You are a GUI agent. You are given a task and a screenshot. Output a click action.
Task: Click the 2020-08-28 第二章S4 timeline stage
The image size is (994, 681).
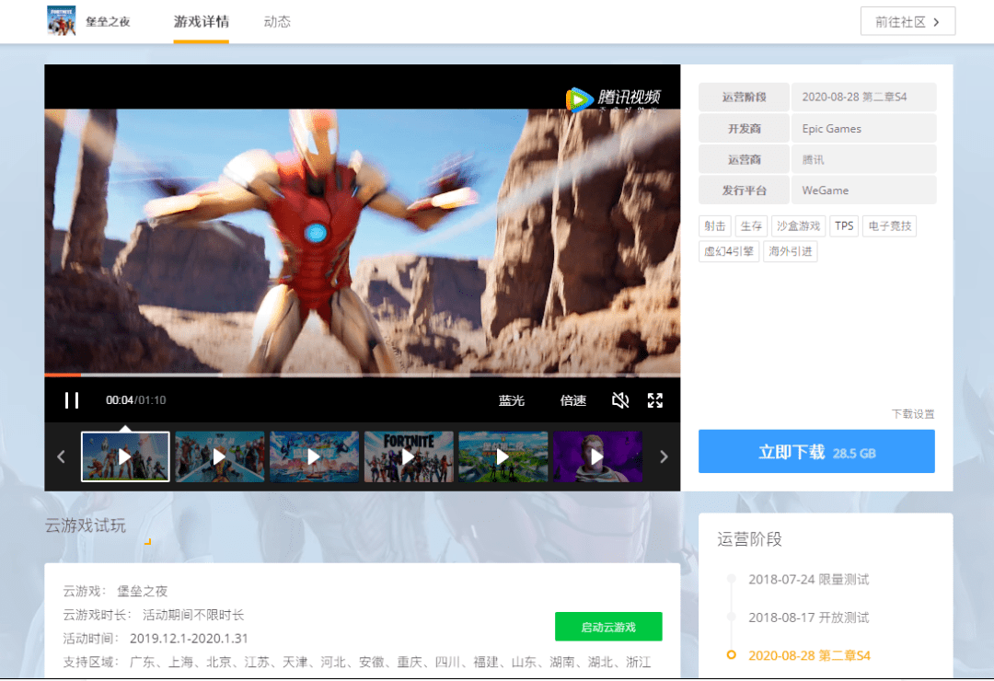[x=809, y=655]
